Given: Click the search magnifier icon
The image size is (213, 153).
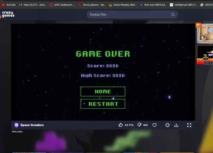Looking at the screenshot, I should (x=173, y=14).
